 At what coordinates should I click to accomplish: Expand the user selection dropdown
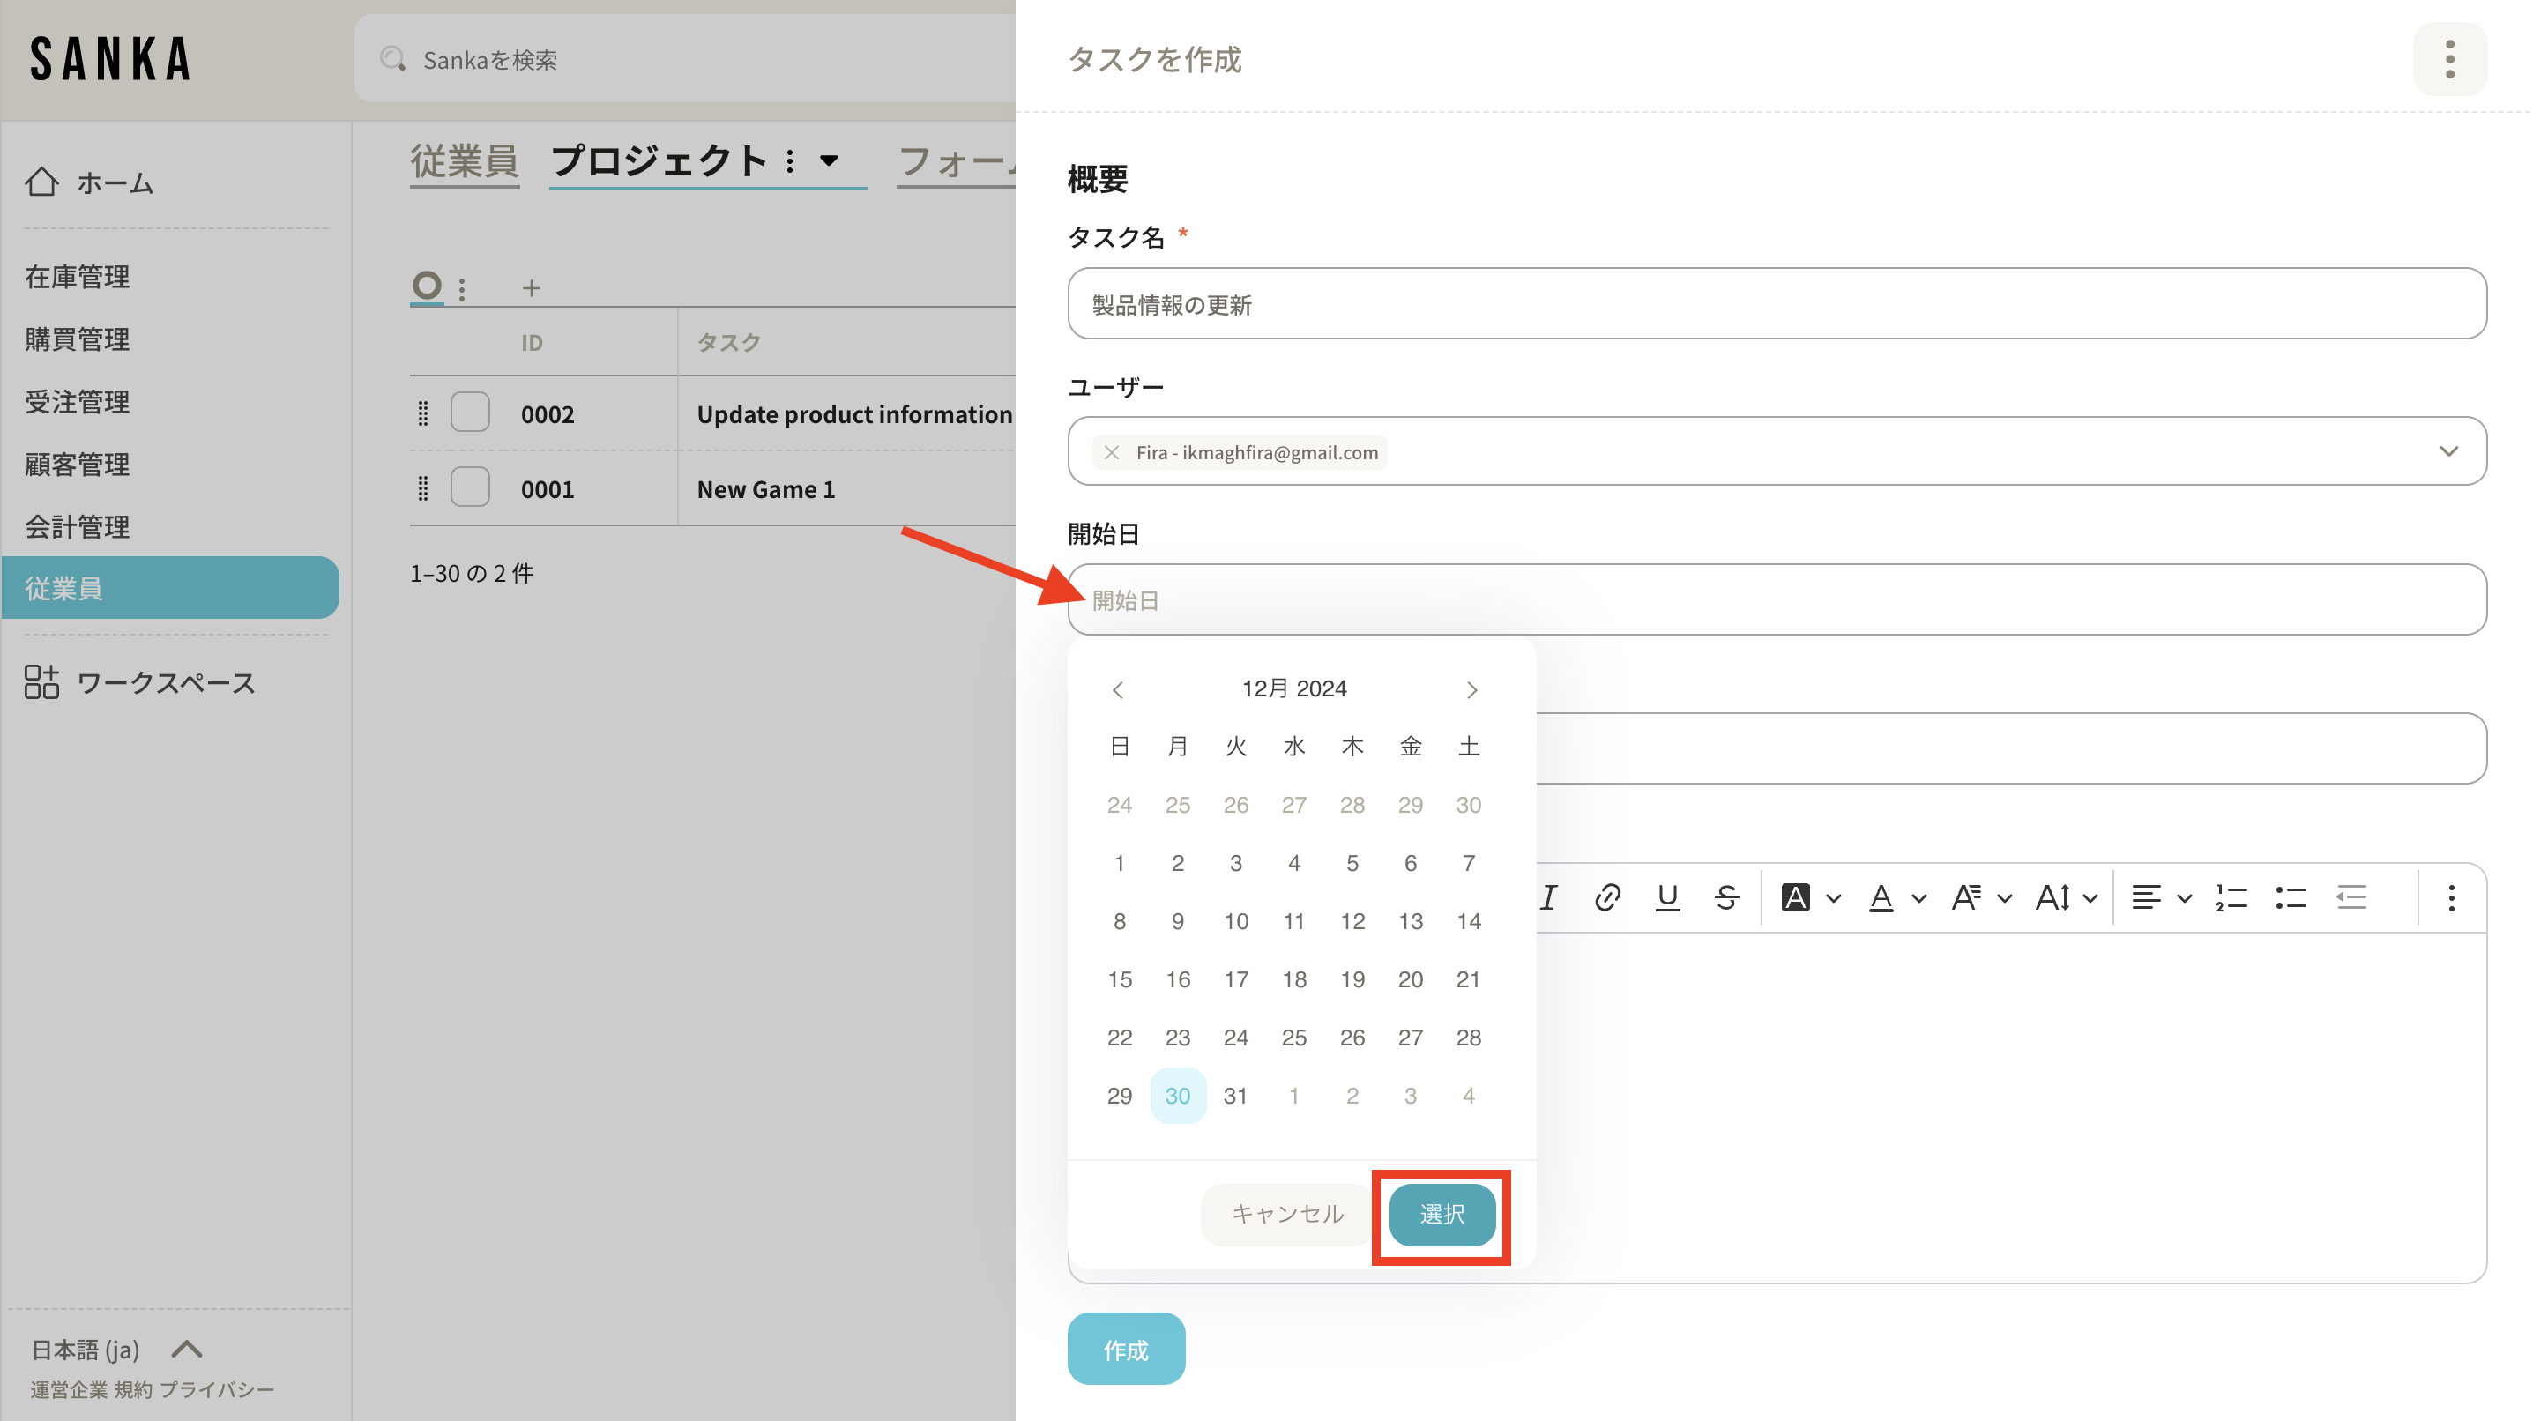pos(2448,451)
